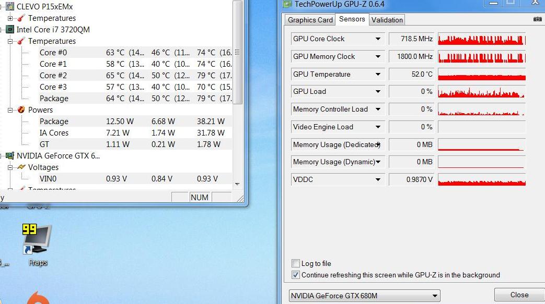
Task: Click the GPU Memory Clock history graph
Action: (x=482, y=56)
